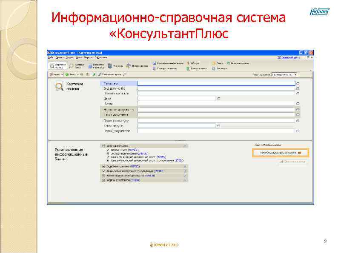Collapse the Законодательство section arrow
This screenshot has width=338, height=253.
(185, 146)
